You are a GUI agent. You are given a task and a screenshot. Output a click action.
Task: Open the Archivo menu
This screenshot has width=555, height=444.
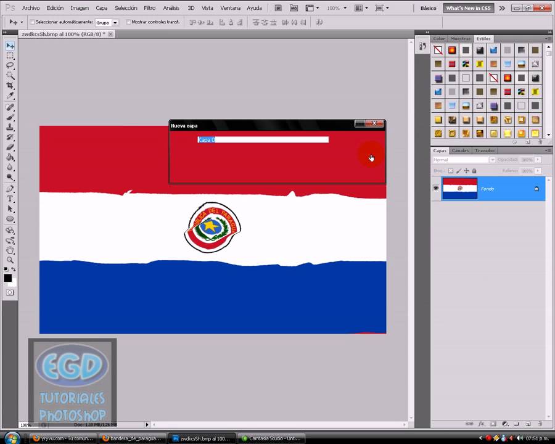coord(31,8)
